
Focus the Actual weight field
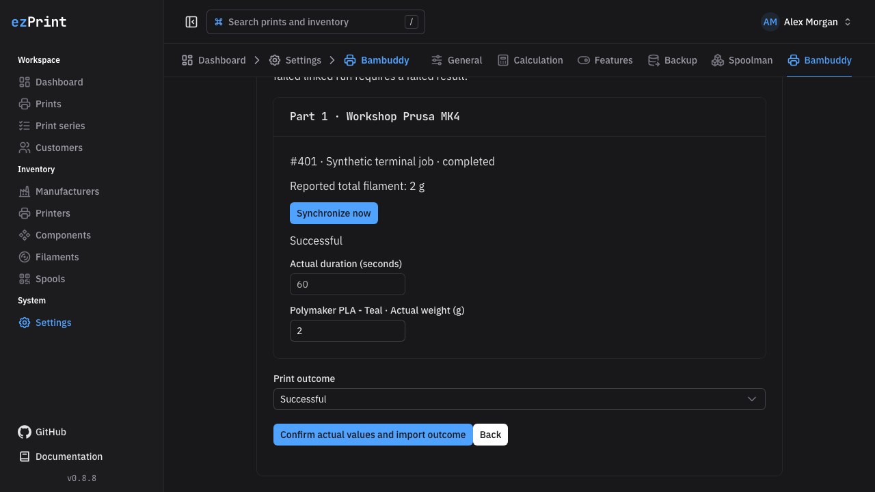[347, 331]
